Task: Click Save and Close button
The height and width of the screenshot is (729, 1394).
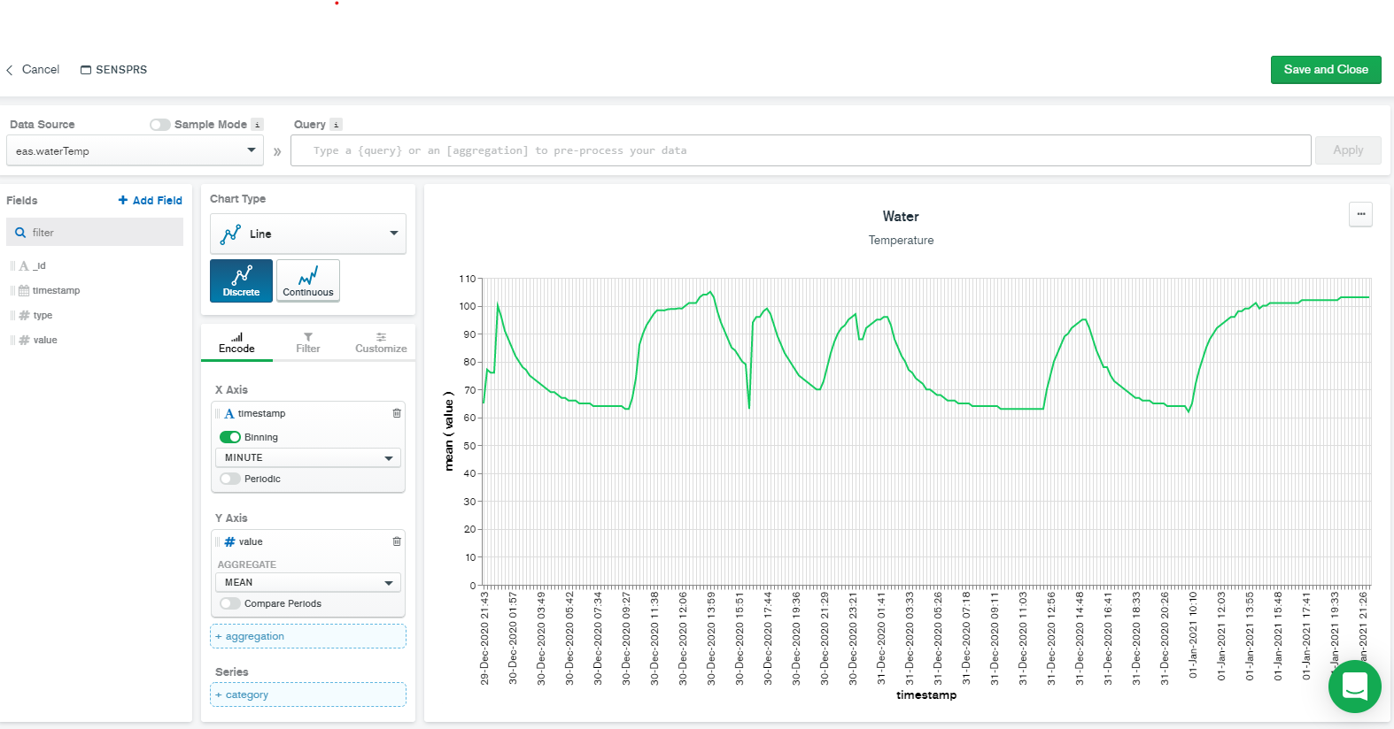Action: point(1326,70)
